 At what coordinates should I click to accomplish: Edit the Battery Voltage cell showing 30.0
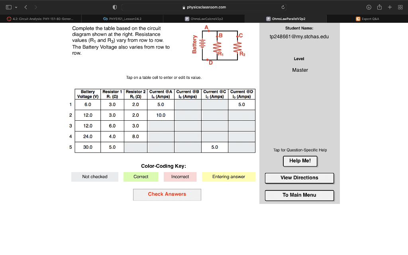pos(87,147)
